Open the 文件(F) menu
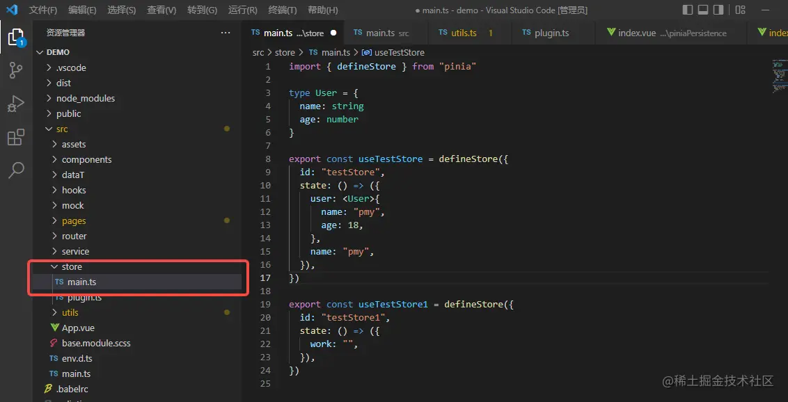 click(x=43, y=10)
